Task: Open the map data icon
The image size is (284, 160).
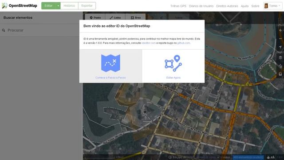Action: [280, 66]
